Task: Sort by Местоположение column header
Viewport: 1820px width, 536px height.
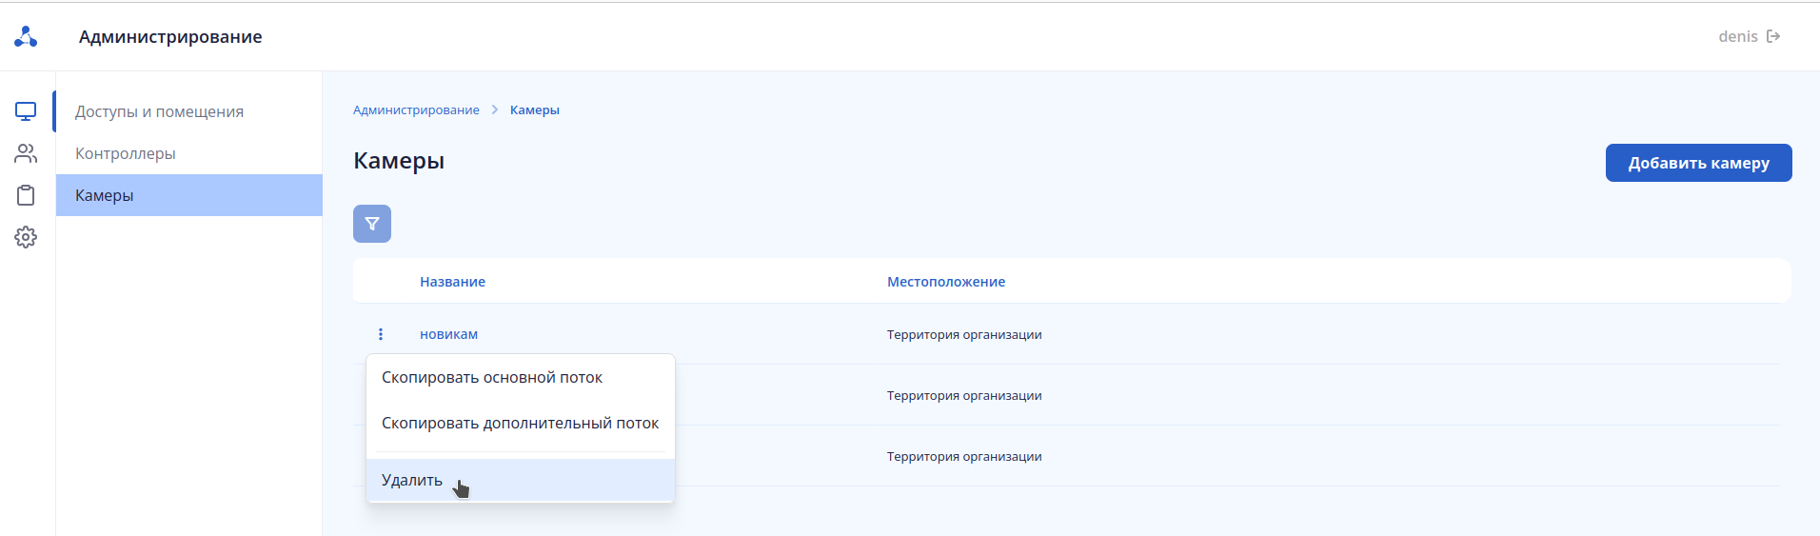Action: pyautogui.click(x=945, y=282)
